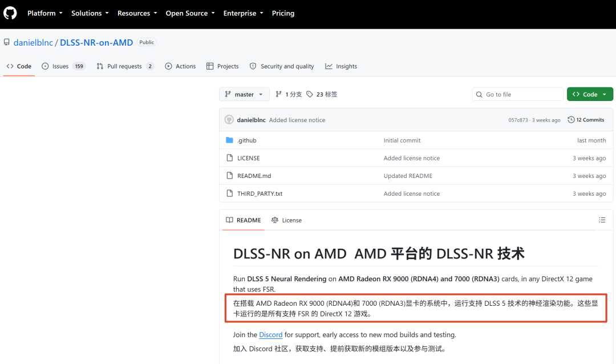
Task: Open the LICENSE file
Action: pos(248,158)
